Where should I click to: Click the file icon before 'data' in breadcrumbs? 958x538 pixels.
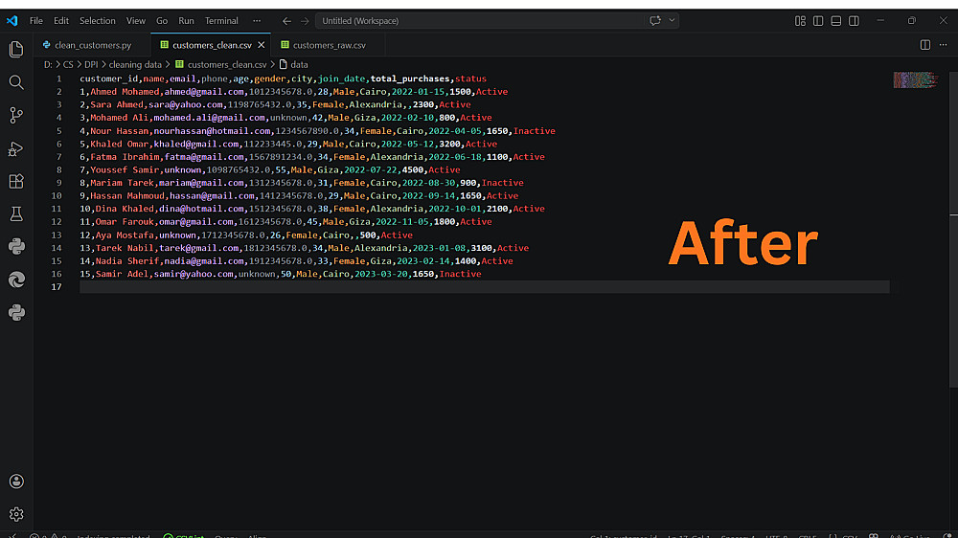pyautogui.click(x=283, y=64)
